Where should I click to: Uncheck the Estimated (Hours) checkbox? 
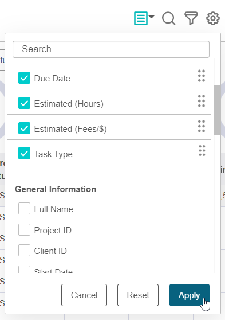tap(24, 103)
